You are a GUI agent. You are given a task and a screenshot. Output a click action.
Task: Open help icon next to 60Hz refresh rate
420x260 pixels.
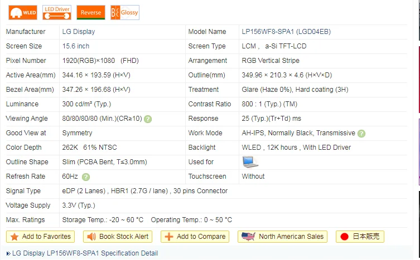[x=86, y=177]
